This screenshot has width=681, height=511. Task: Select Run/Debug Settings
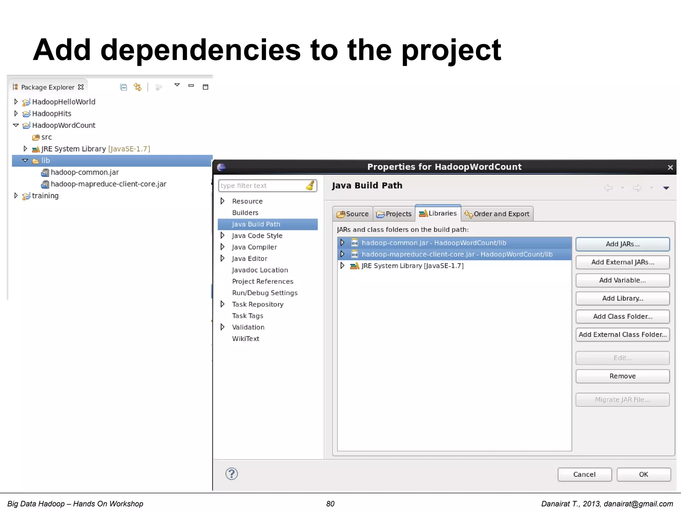265,293
